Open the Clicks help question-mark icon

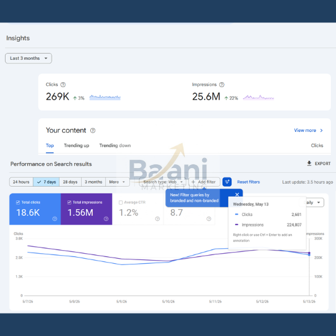coord(63,85)
